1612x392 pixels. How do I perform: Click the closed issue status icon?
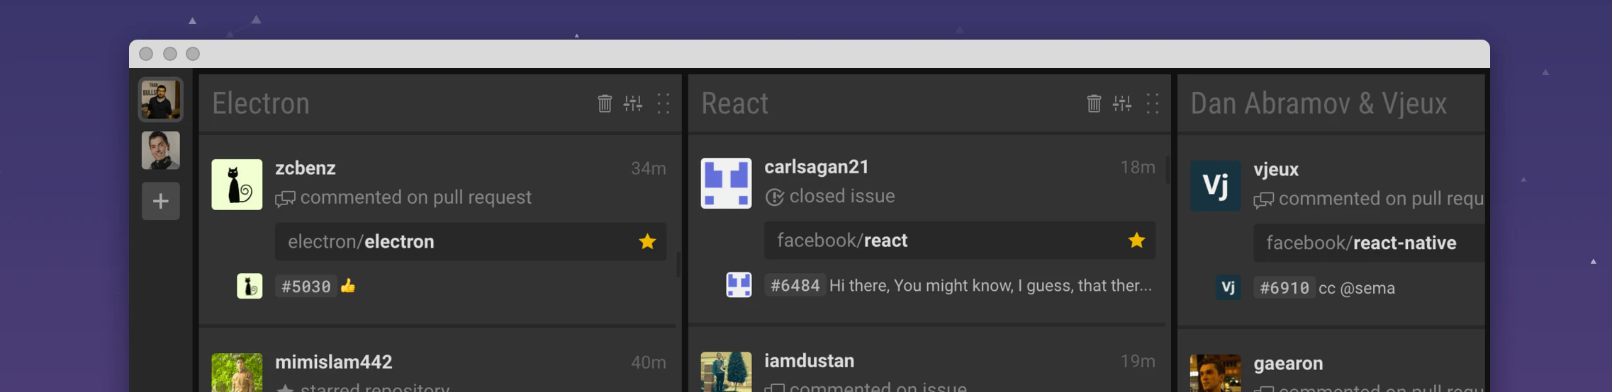tap(775, 197)
